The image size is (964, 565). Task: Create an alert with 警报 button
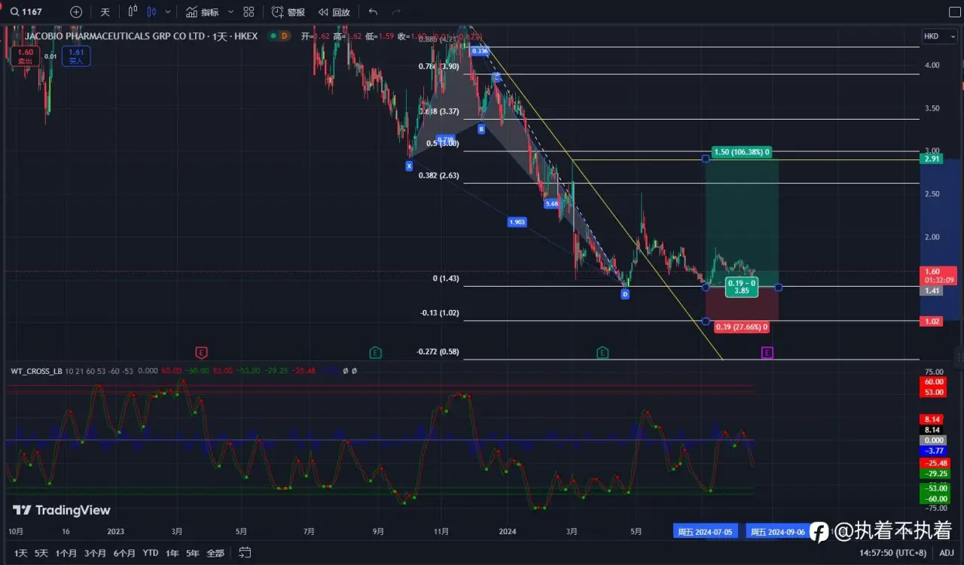[x=288, y=12]
